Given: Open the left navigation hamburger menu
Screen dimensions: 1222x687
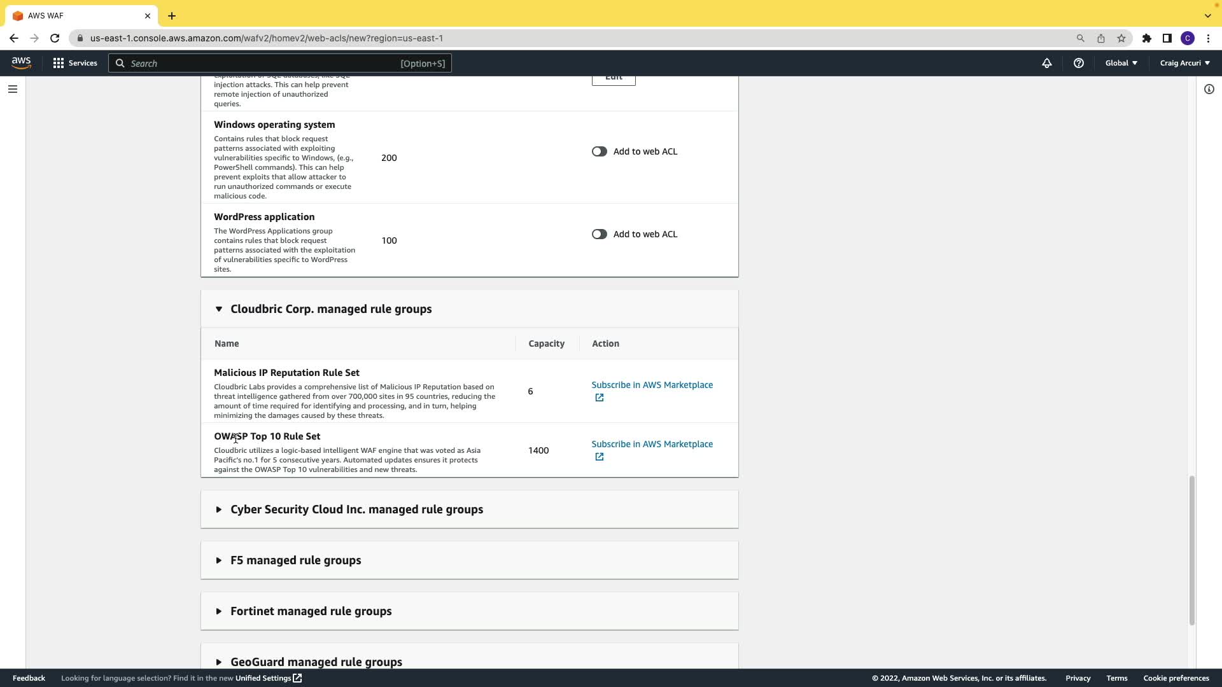Looking at the screenshot, I should (12, 89).
